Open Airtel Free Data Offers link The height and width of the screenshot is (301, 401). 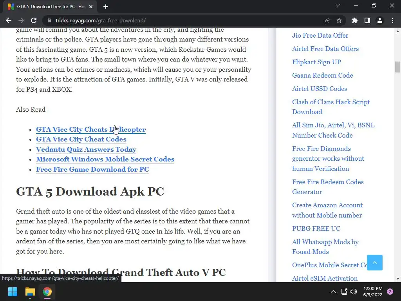pyautogui.click(x=325, y=49)
